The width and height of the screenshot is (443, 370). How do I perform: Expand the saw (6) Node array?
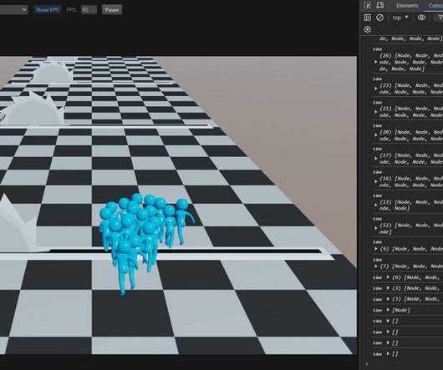(388, 277)
